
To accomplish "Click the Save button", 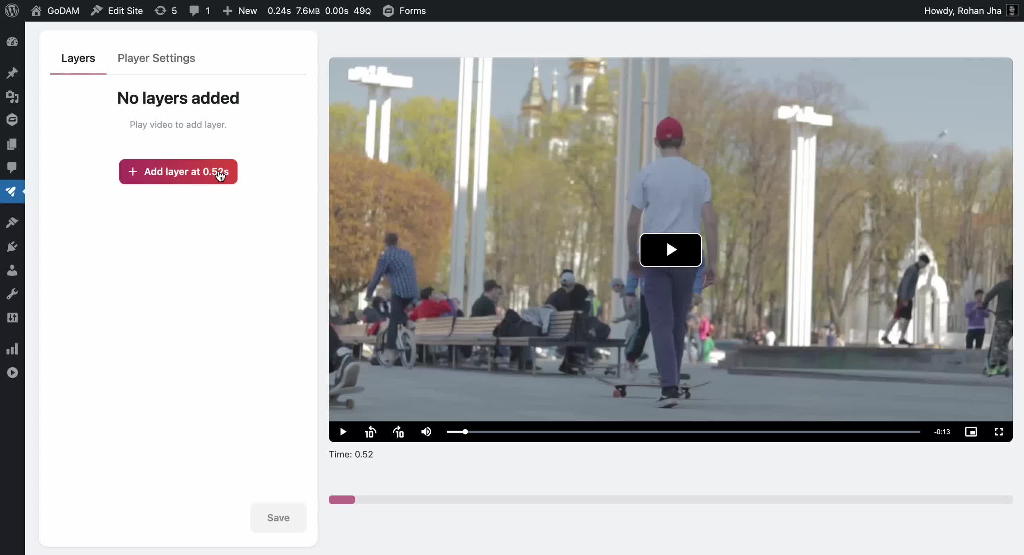I will pos(278,517).
